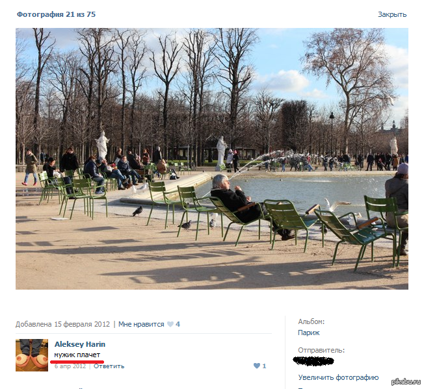The width and height of the screenshot is (424, 389).
Task: Click the comment text мужик плачет
Action: tap(77, 355)
